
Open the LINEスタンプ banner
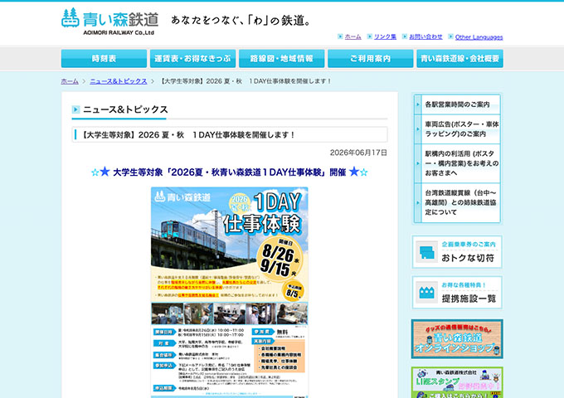(x=457, y=382)
